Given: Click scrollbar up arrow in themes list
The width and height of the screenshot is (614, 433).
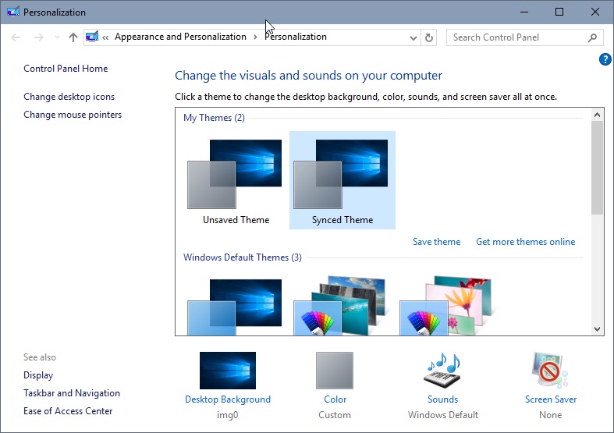Looking at the screenshot, I should [597, 115].
